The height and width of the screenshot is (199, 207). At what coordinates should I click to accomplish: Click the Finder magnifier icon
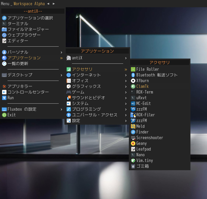click(x=133, y=132)
